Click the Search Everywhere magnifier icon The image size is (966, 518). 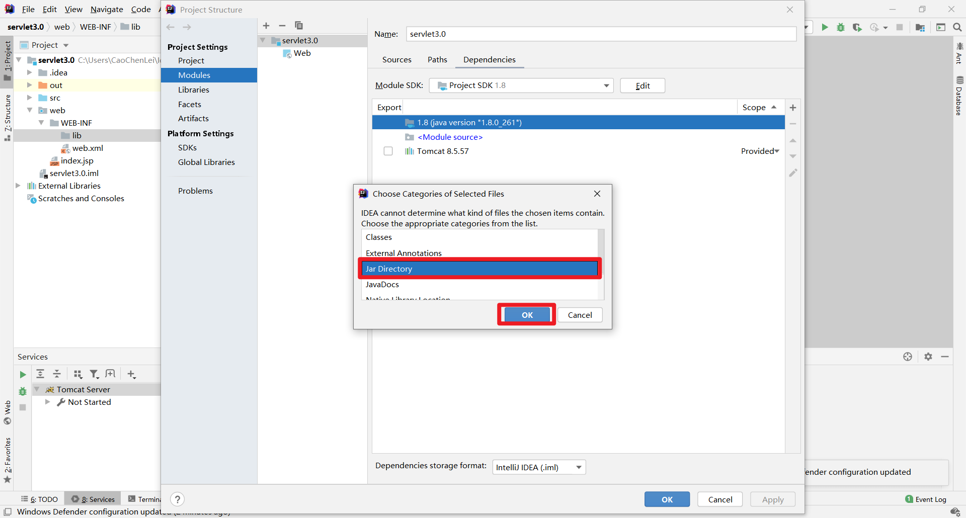(957, 27)
